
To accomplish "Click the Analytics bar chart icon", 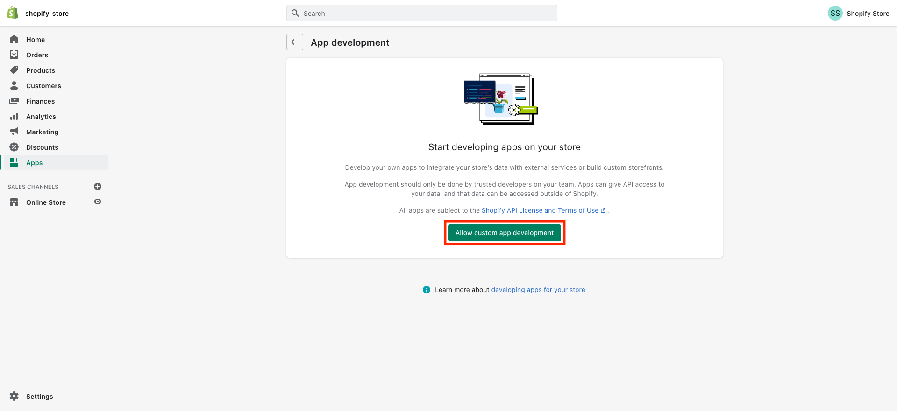I will (14, 116).
